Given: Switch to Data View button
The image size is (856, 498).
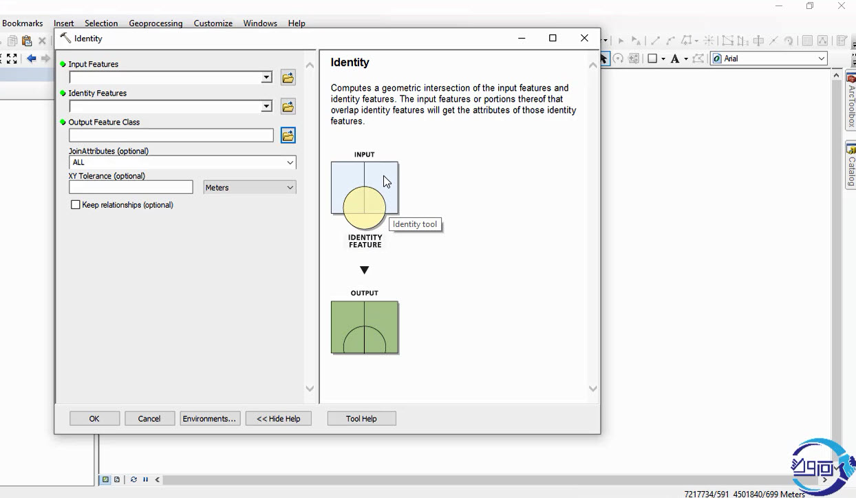Looking at the screenshot, I should coord(105,479).
